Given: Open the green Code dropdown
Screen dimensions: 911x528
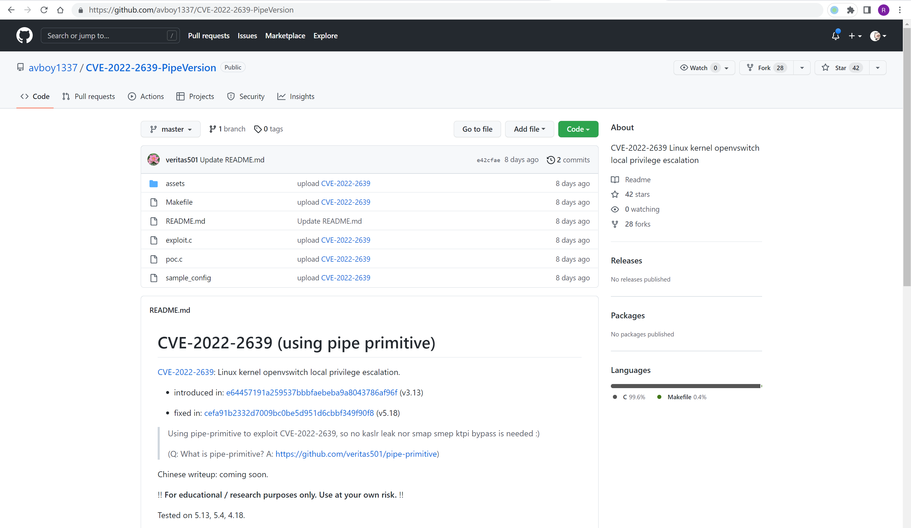Looking at the screenshot, I should click(578, 129).
